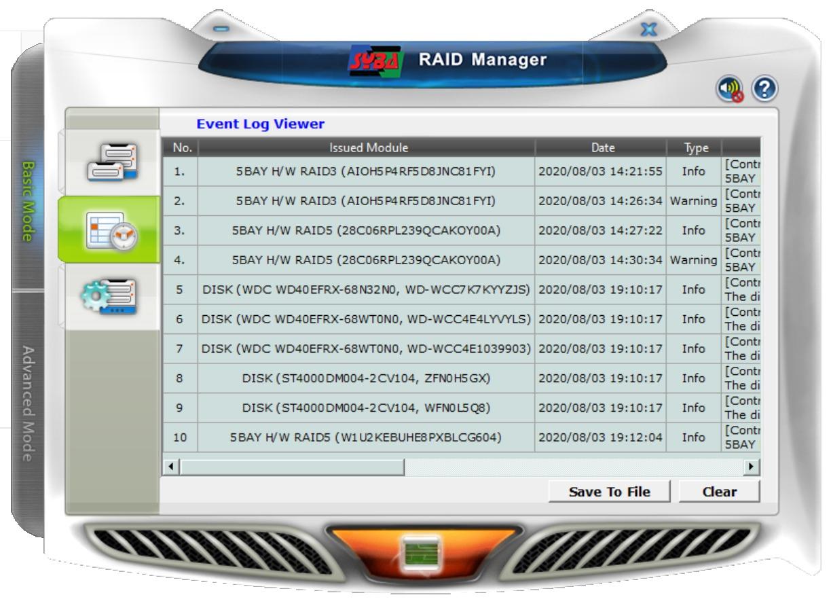
Task: Open the help question mark icon
Action: click(x=767, y=90)
